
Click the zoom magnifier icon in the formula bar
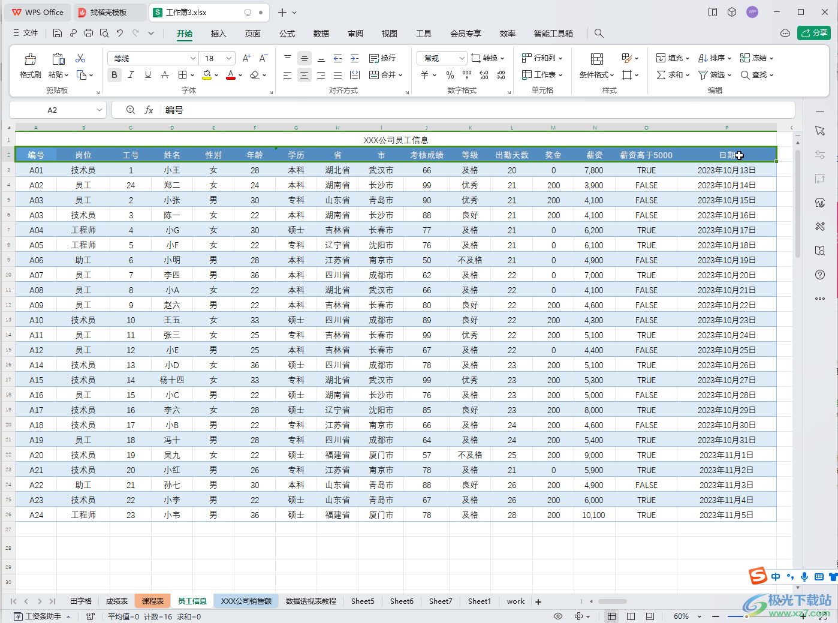pyautogui.click(x=131, y=110)
